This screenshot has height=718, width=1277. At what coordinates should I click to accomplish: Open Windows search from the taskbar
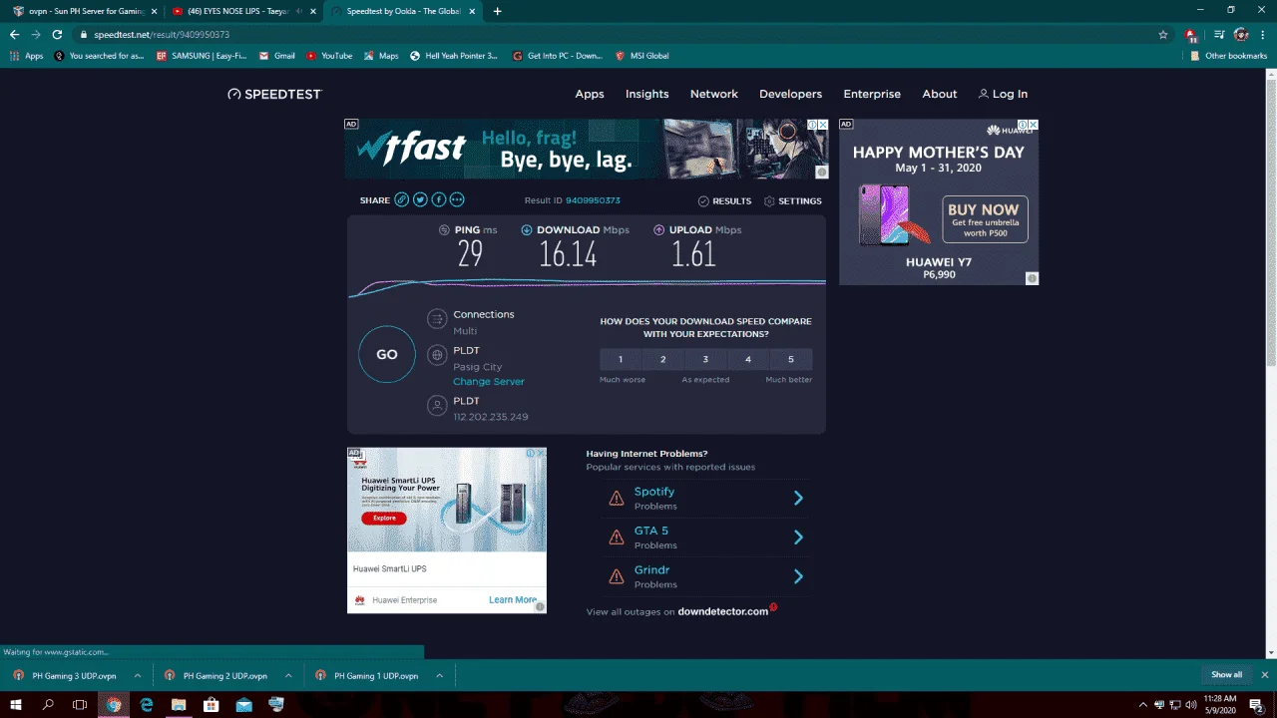tap(48, 704)
